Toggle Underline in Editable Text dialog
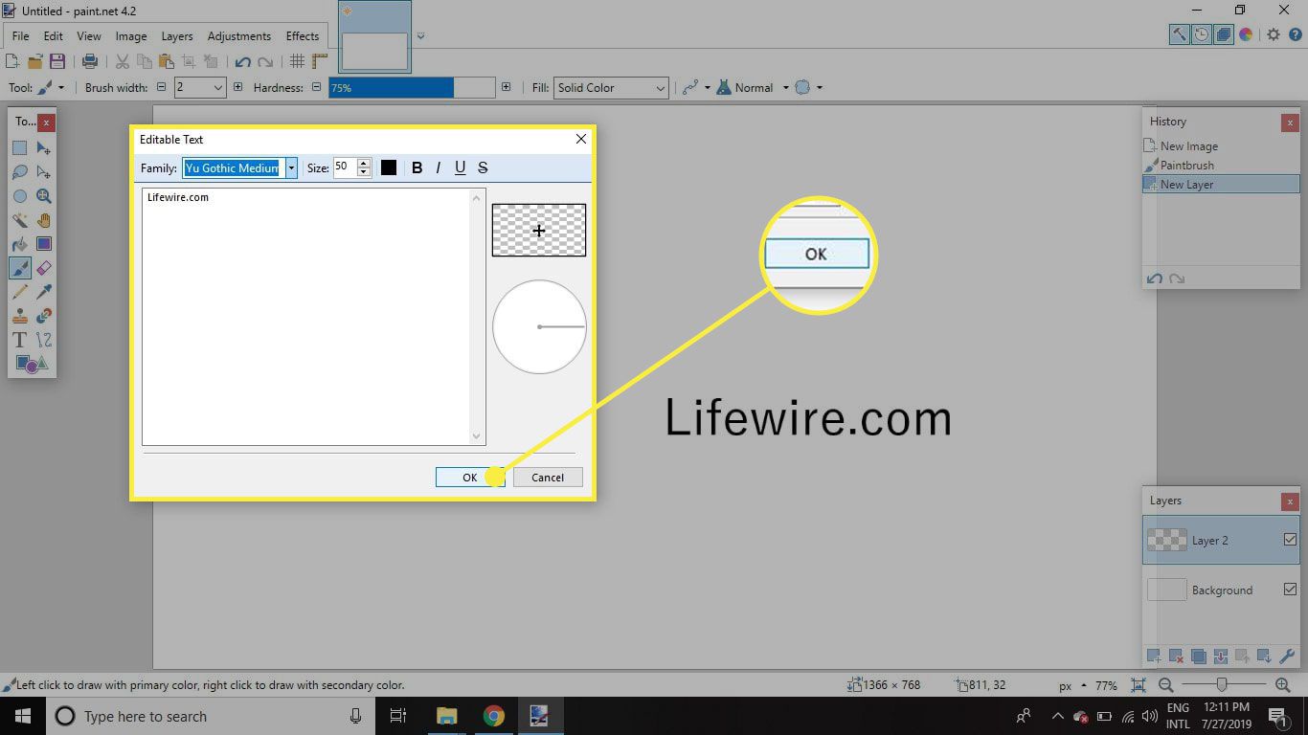Image resolution: width=1308 pixels, height=735 pixels. tap(460, 167)
